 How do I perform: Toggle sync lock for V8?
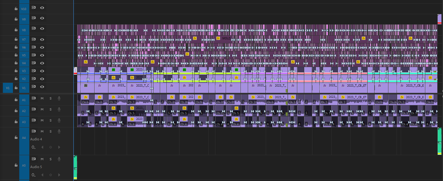coord(34,29)
